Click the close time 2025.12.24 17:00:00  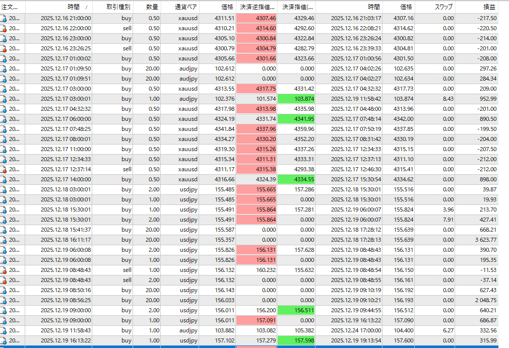coord(356,330)
